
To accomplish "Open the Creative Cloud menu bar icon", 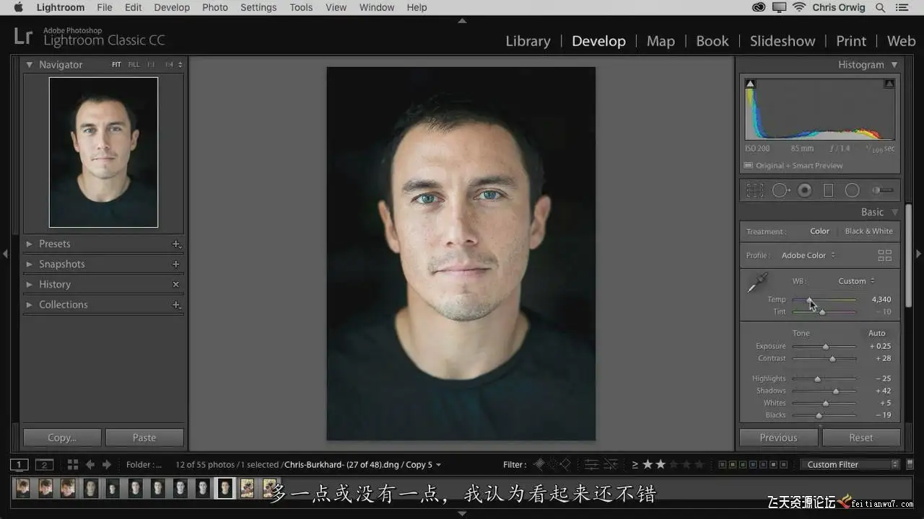I will [759, 7].
